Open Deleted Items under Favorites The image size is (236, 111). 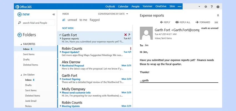click(31, 65)
